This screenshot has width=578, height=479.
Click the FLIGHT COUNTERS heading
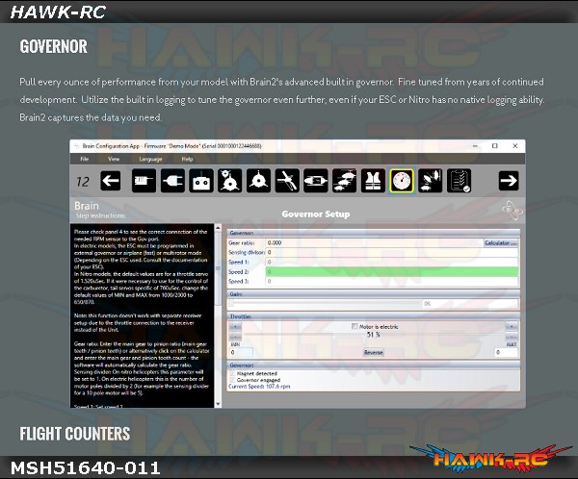pyautogui.click(x=75, y=434)
